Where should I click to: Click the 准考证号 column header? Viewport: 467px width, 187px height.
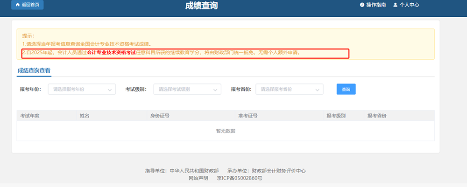(248, 115)
